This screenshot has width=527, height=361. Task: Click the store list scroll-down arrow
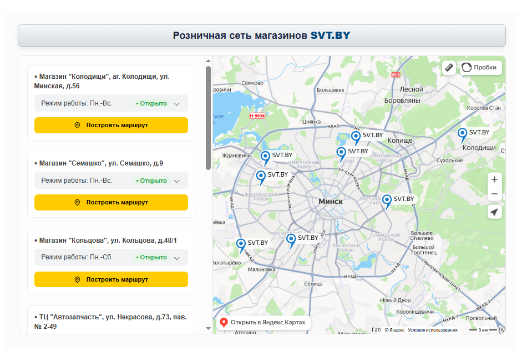tap(209, 328)
